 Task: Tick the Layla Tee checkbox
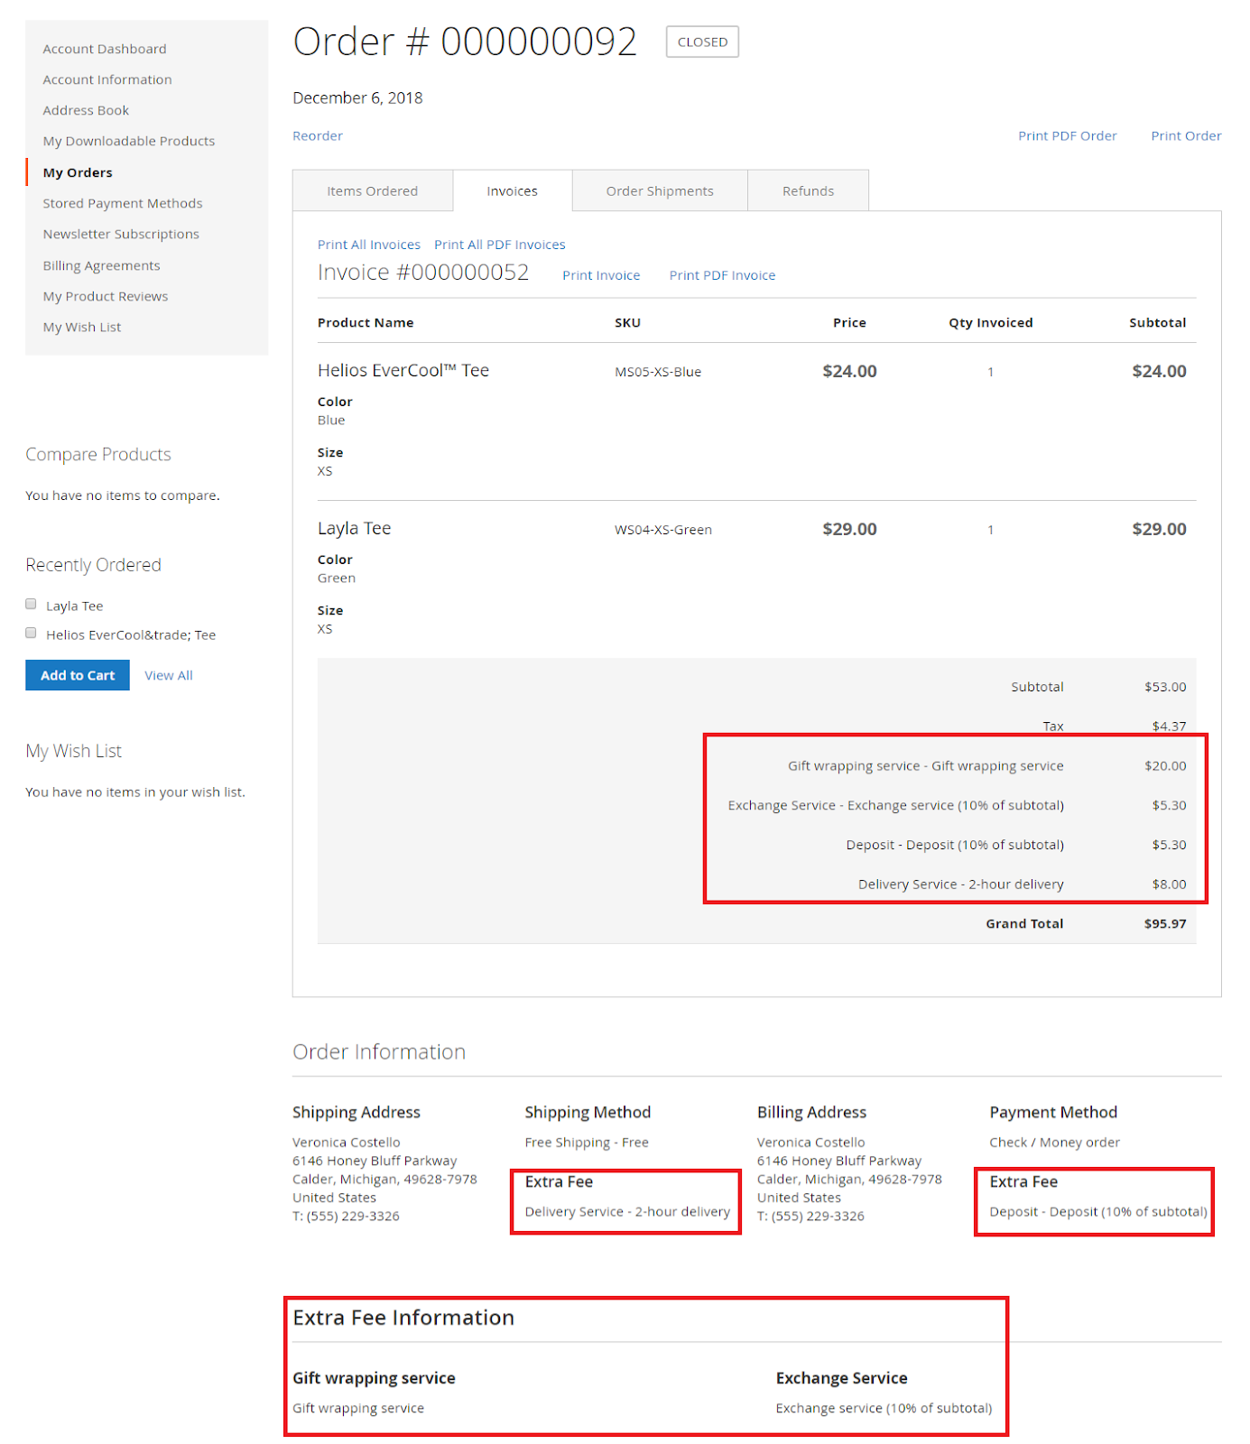click(31, 605)
